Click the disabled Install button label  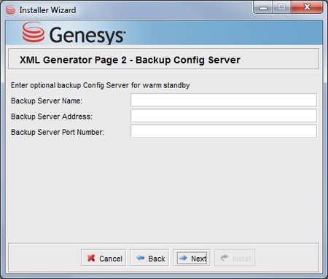click(x=242, y=259)
